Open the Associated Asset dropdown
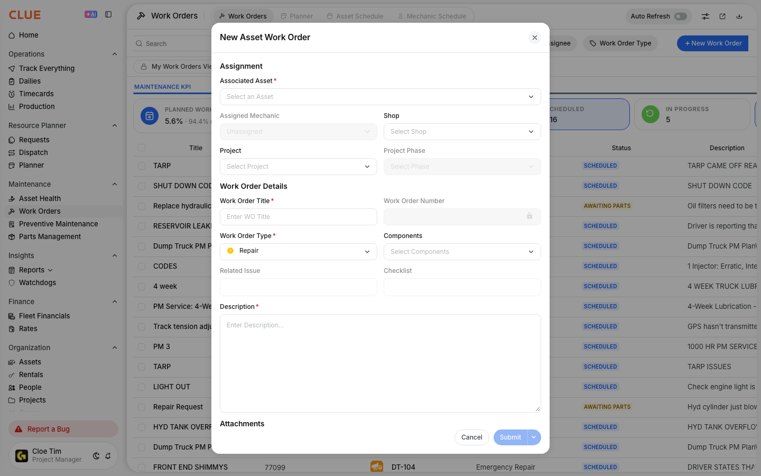 380,97
